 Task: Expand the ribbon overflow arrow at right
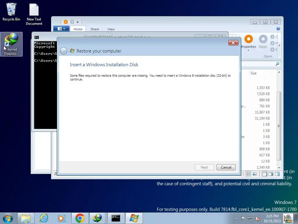(x=279, y=45)
